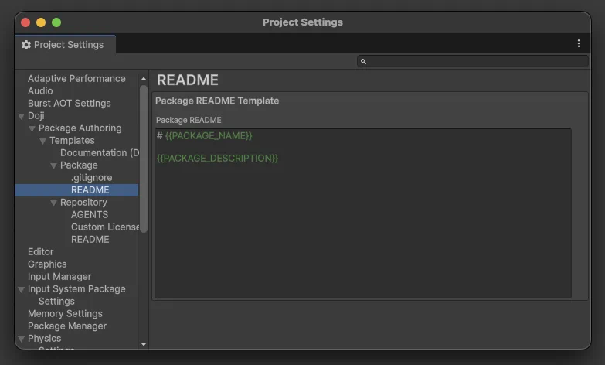Select Input System Package entry
This screenshot has width=605, height=365.
(76, 288)
